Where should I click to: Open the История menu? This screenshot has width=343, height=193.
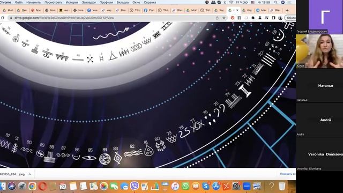point(72,2)
